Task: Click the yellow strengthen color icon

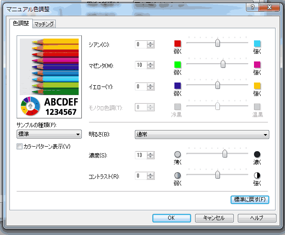Action: point(257,86)
